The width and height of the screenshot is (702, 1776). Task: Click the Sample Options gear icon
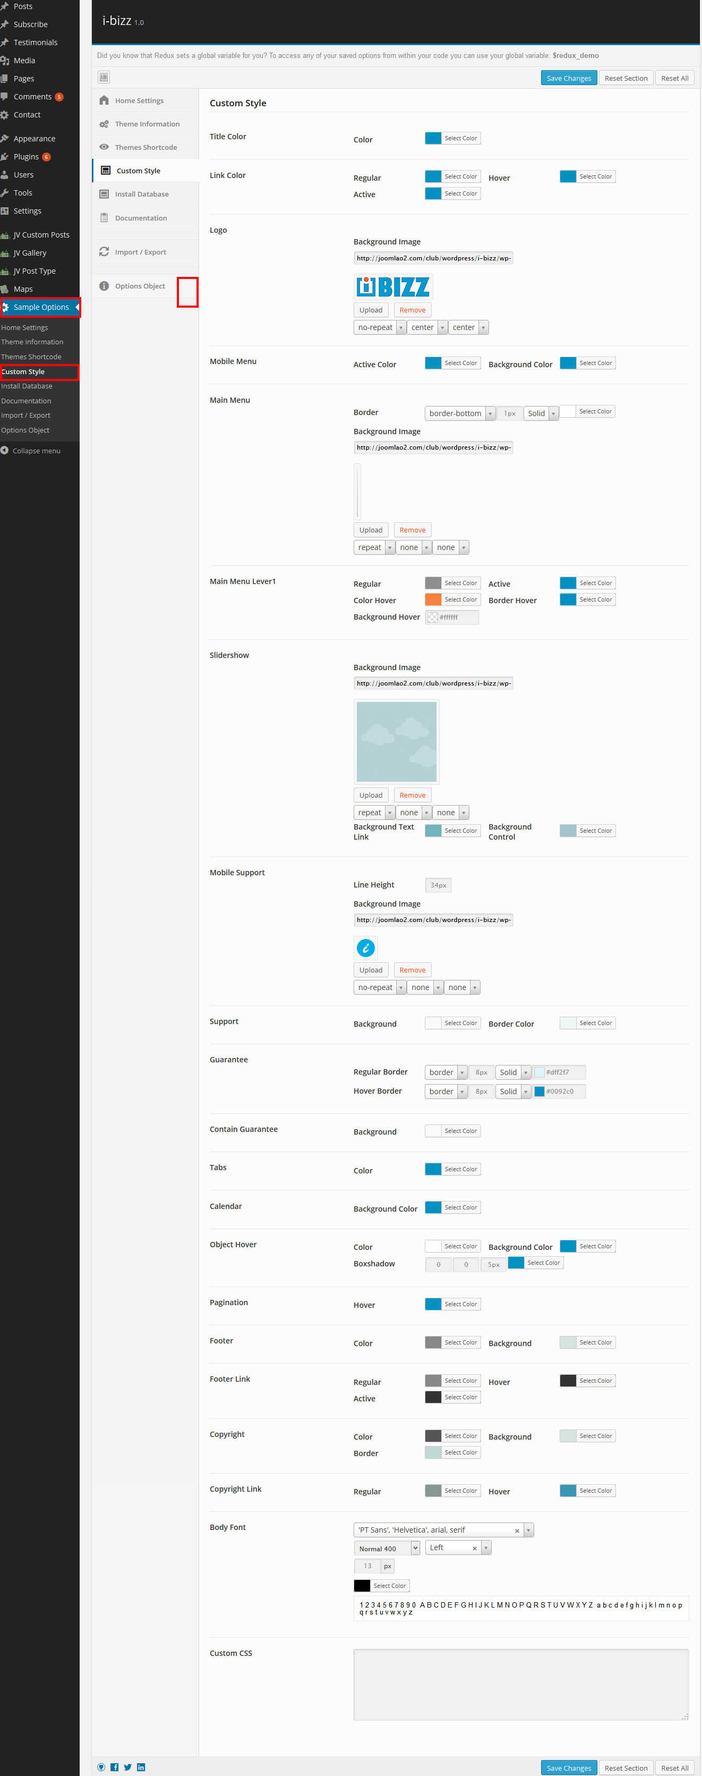5,308
